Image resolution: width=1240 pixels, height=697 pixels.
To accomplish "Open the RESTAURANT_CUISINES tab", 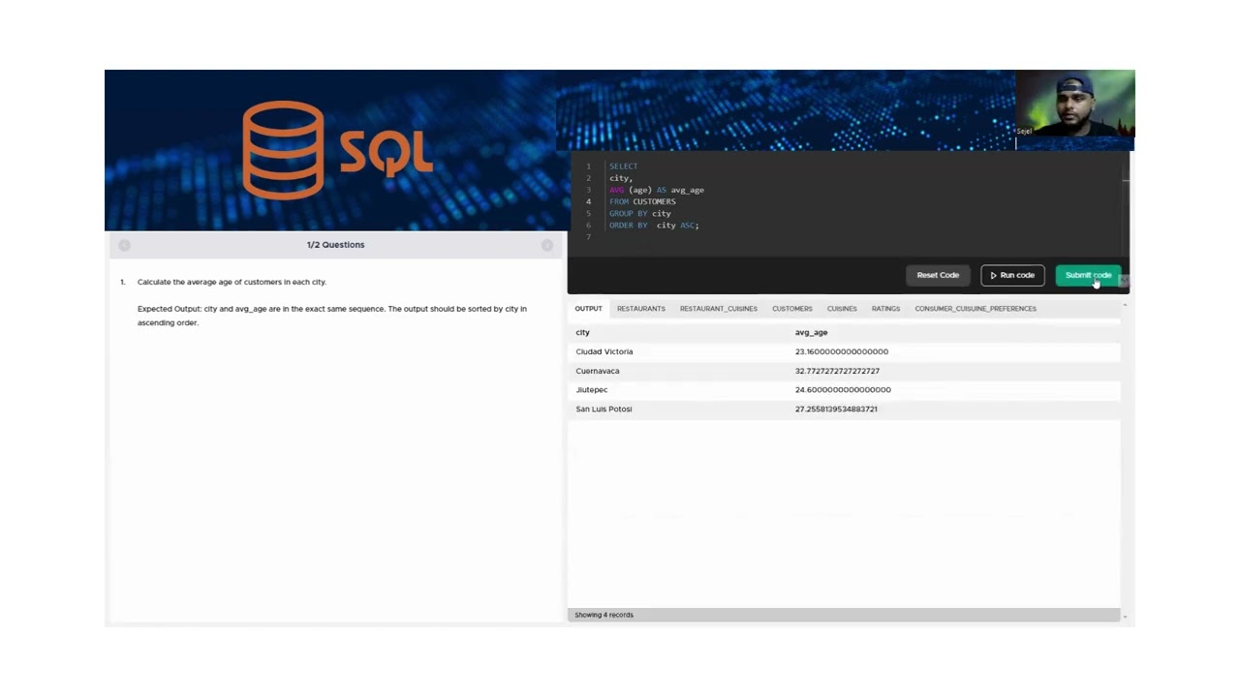I will coord(719,309).
